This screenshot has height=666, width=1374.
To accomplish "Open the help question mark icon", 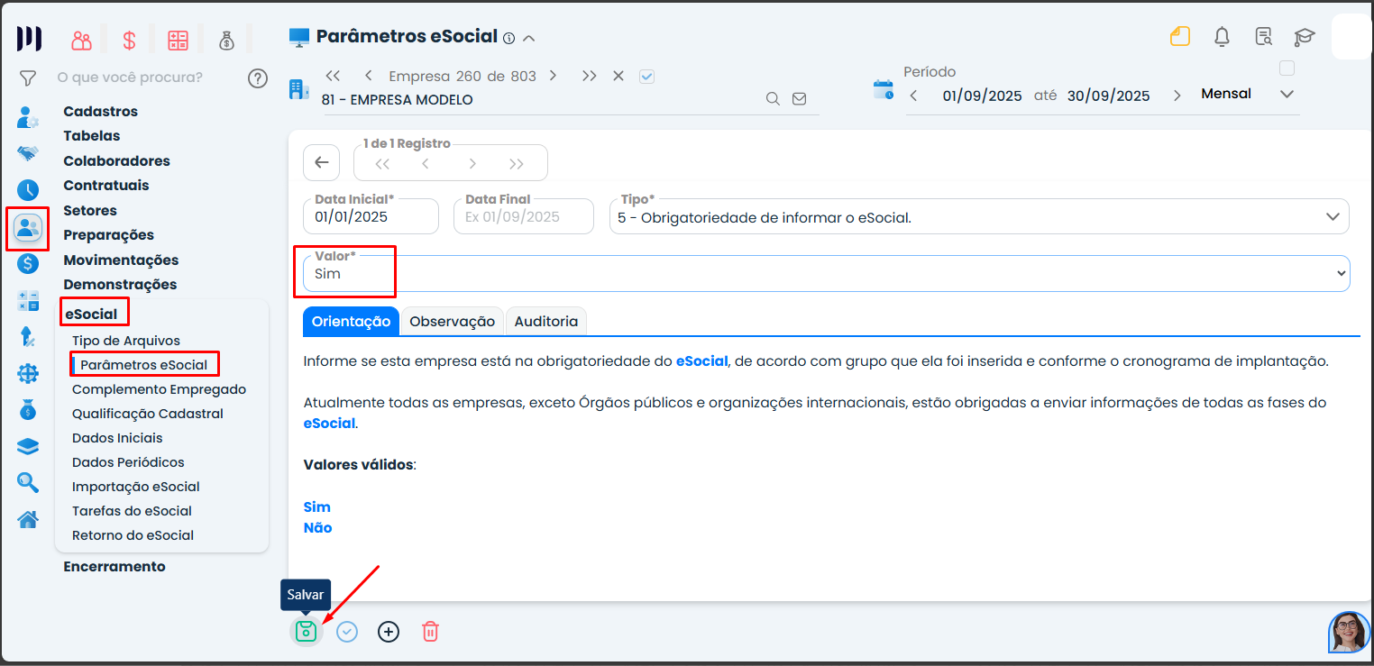I will tap(258, 78).
